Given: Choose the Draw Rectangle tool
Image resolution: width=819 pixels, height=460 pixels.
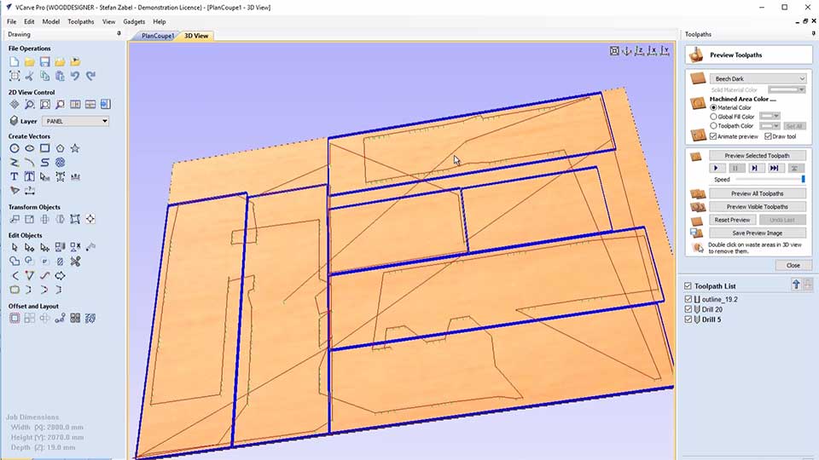Looking at the screenshot, I should 45,148.
